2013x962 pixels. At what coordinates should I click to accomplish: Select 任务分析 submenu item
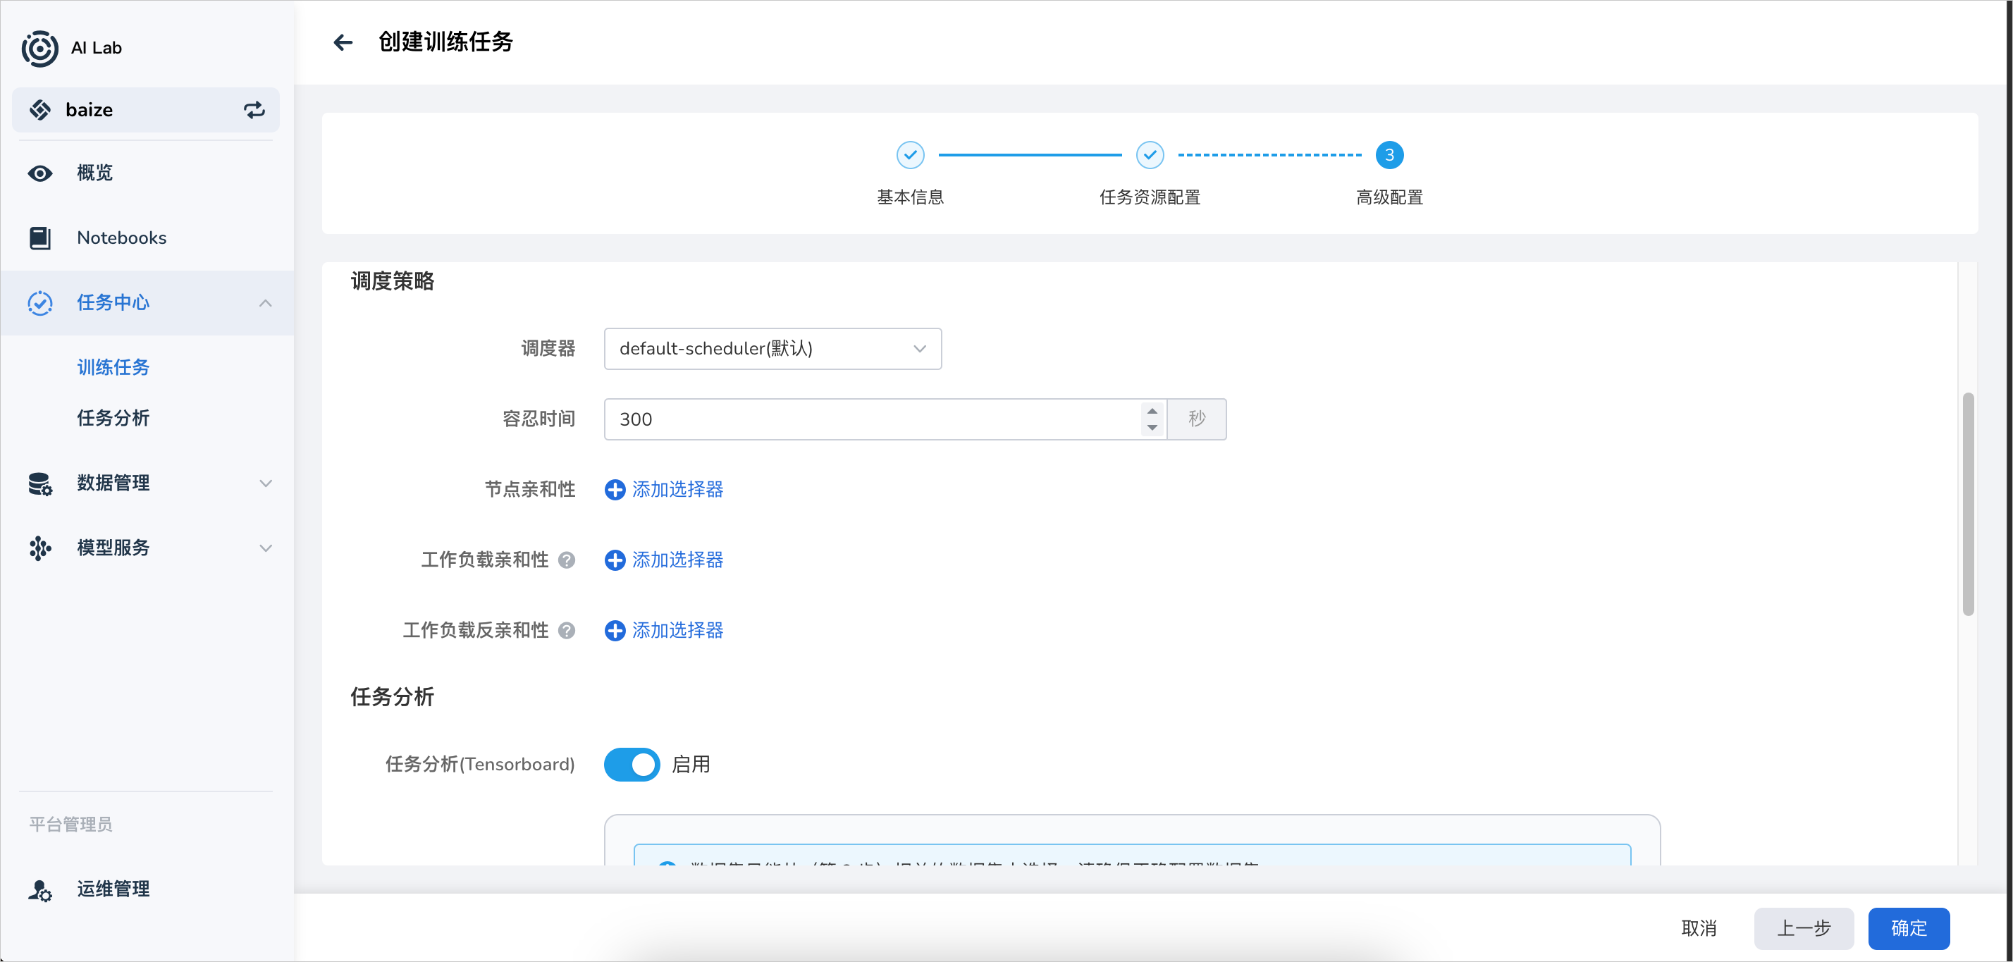113,418
